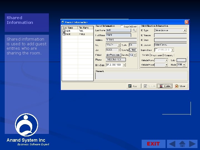Image resolution: width=200 pixels, height=150 pixels.
Task: Open the ID Type dropdown
Action: 185,30
